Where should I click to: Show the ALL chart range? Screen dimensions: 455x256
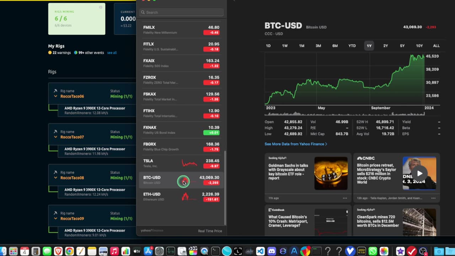click(x=436, y=46)
